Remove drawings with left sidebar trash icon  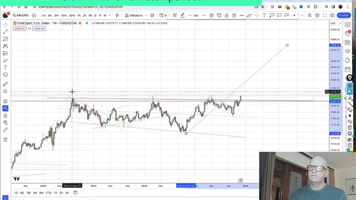tap(6, 139)
